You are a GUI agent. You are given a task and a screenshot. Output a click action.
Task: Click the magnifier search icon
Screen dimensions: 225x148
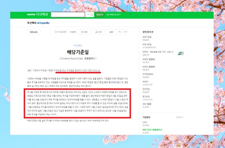92,15
